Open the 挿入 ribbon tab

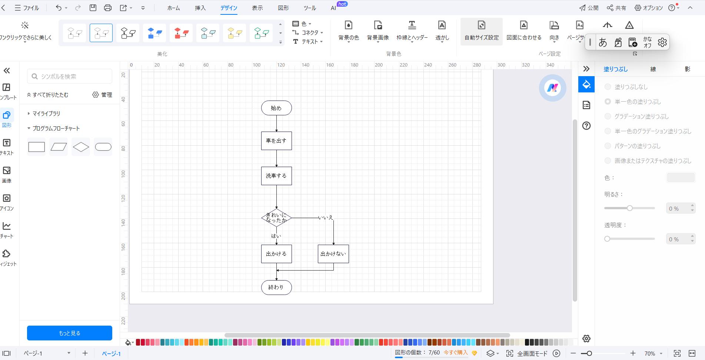click(x=200, y=8)
